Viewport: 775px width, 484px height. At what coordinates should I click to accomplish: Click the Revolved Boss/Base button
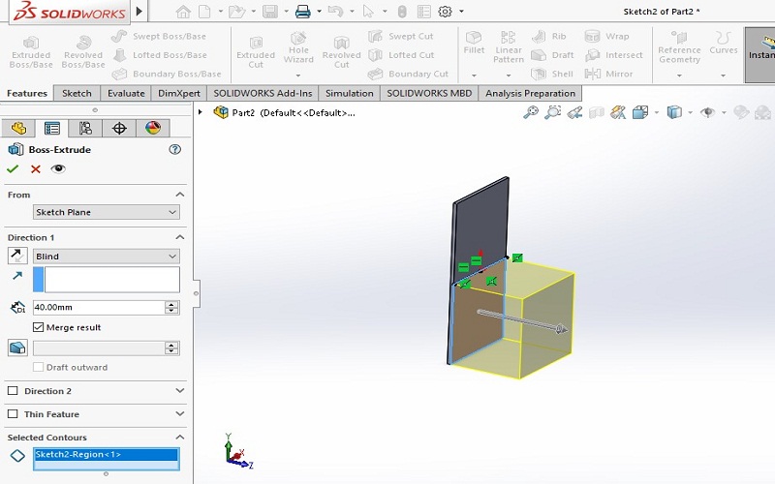coord(83,52)
